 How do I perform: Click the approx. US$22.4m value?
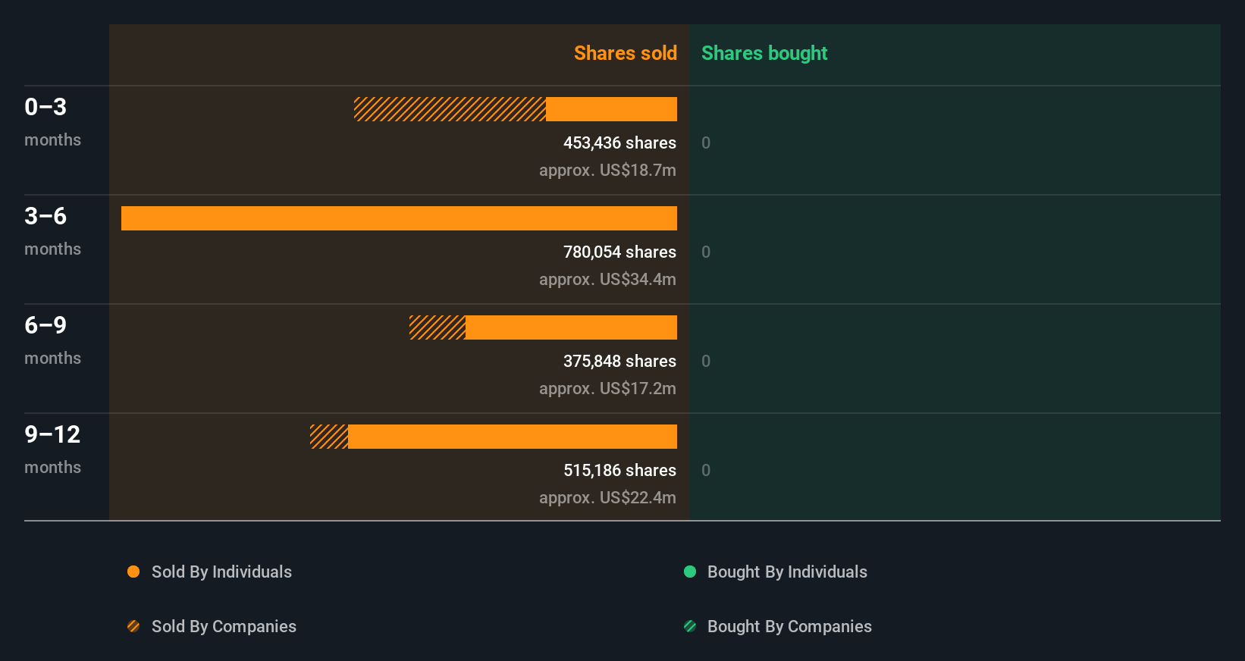(607, 498)
